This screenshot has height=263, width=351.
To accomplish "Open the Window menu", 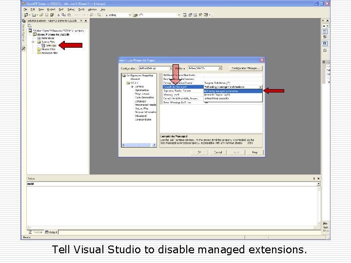I will pos(92,9).
